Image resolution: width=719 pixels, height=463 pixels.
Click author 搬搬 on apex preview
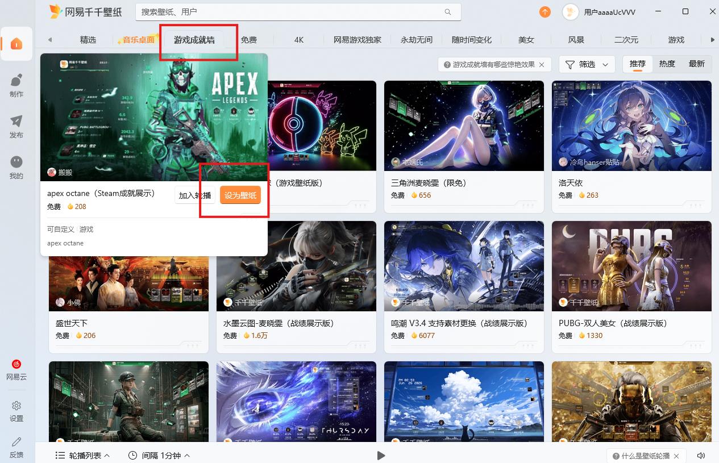point(60,172)
